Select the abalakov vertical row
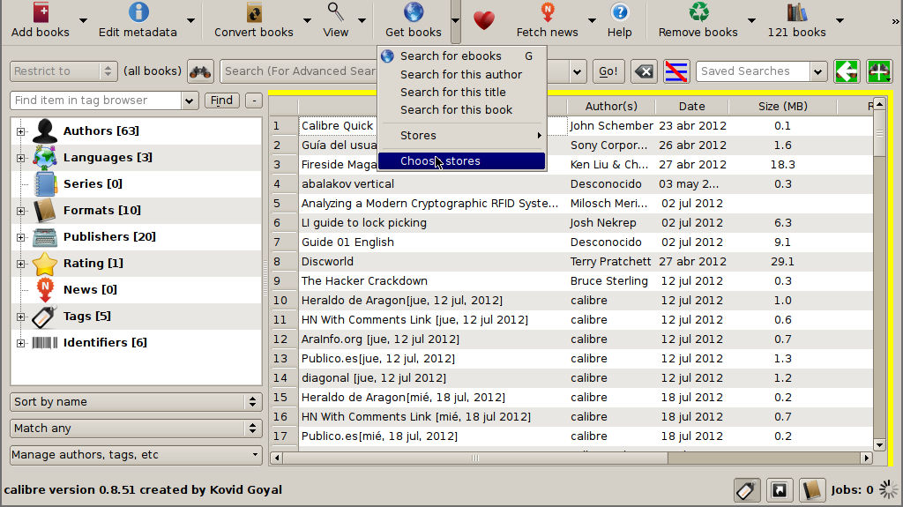Image resolution: width=903 pixels, height=507 pixels. pos(571,184)
